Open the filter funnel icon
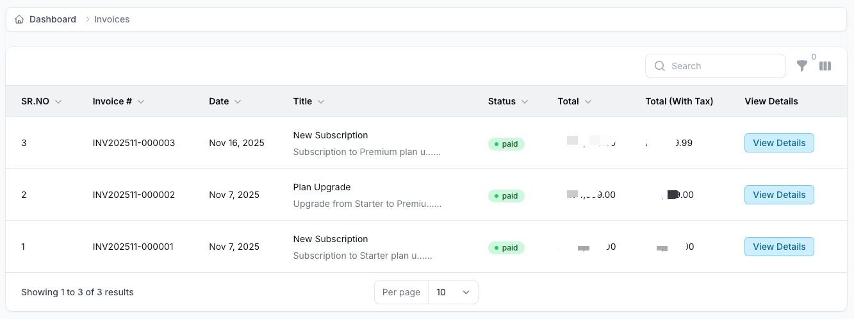Viewport: 854px width, 319px height. tap(801, 66)
